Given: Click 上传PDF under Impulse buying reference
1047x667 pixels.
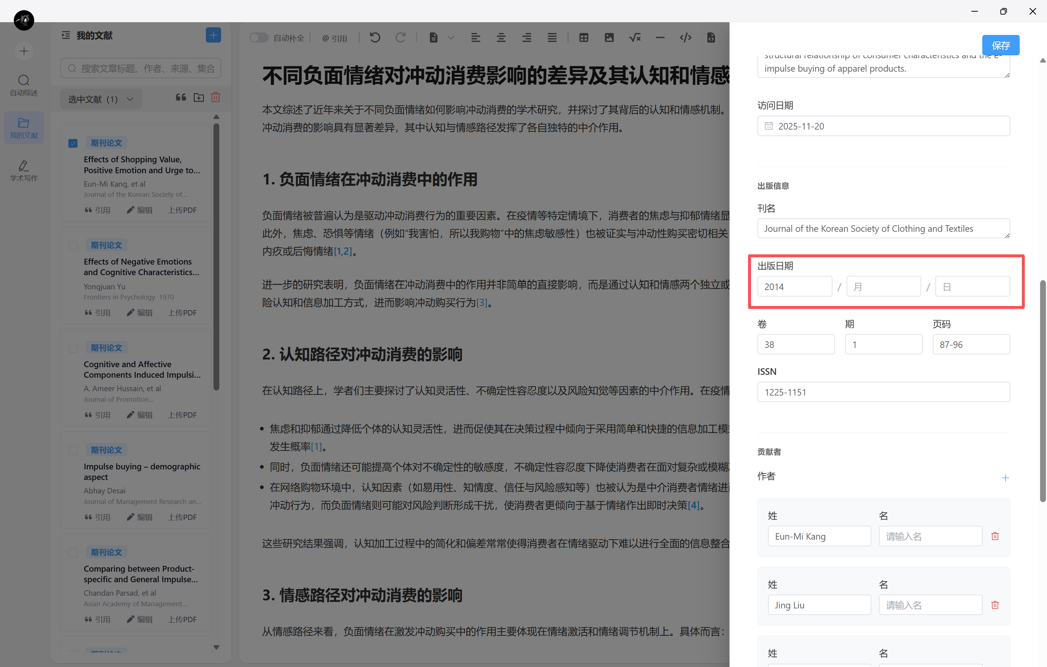Looking at the screenshot, I should coord(182,517).
